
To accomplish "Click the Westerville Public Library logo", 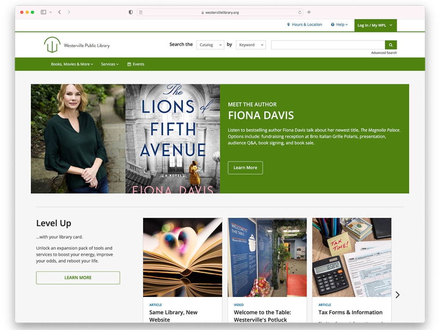I will pyautogui.click(x=77, y=45).
